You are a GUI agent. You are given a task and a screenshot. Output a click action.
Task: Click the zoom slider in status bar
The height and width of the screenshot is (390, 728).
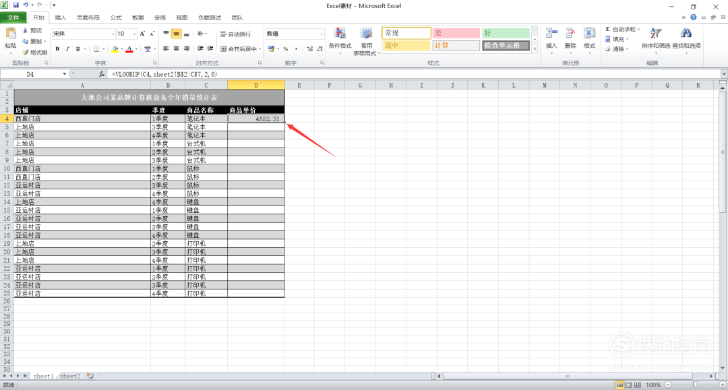click(695, 385)
